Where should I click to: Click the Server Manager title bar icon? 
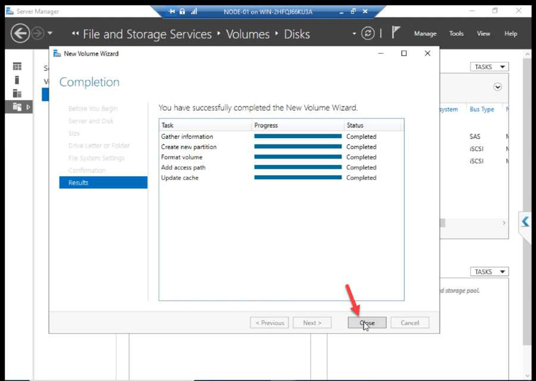click(10, 11)
